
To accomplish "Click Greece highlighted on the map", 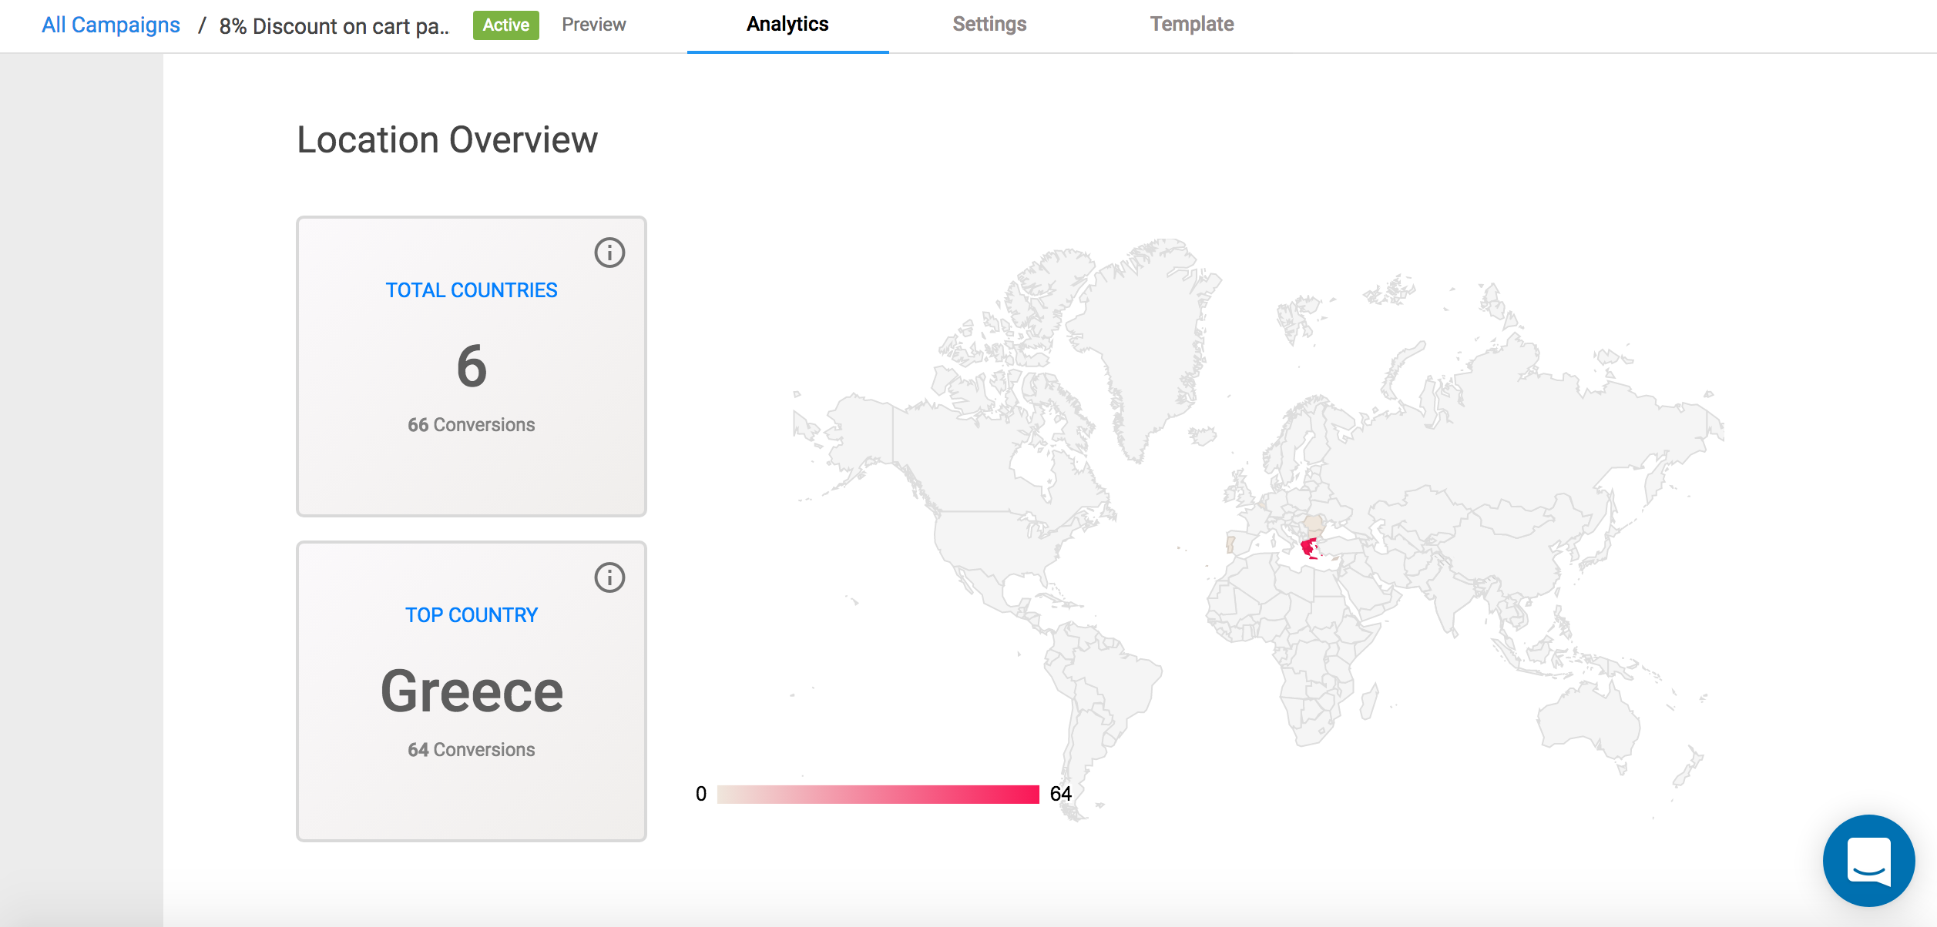I will 1308,547.
